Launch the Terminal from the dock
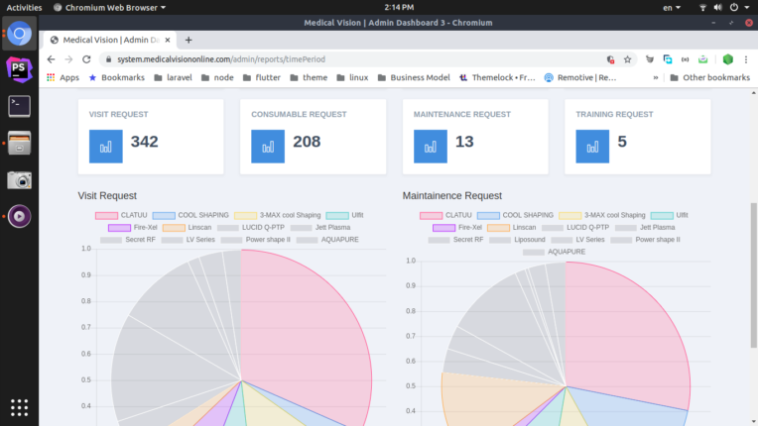The image size is (758, 426). coord(19,106)
